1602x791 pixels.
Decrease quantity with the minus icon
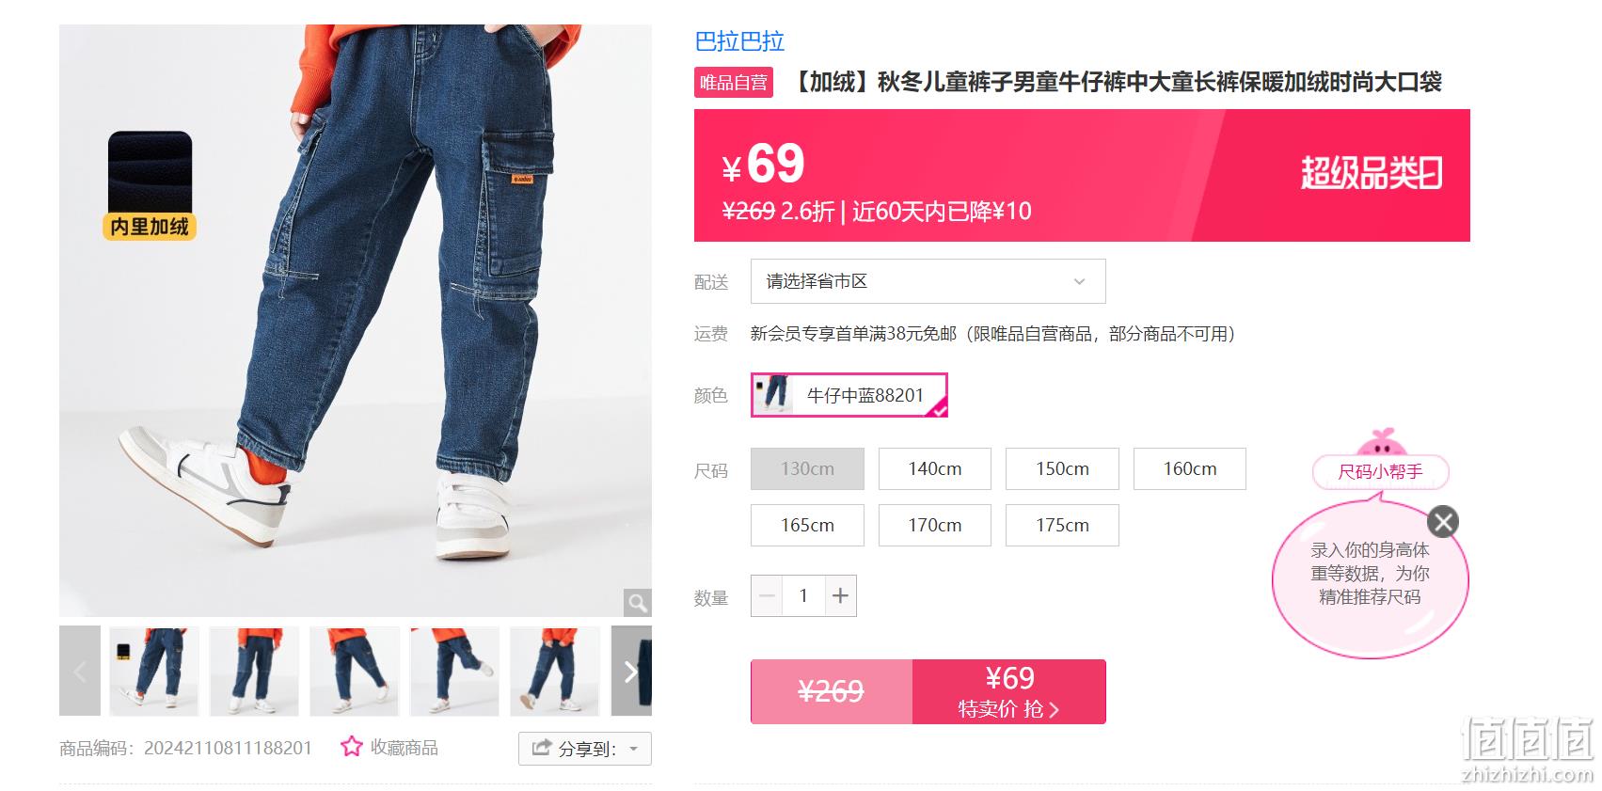coord(767,595)
